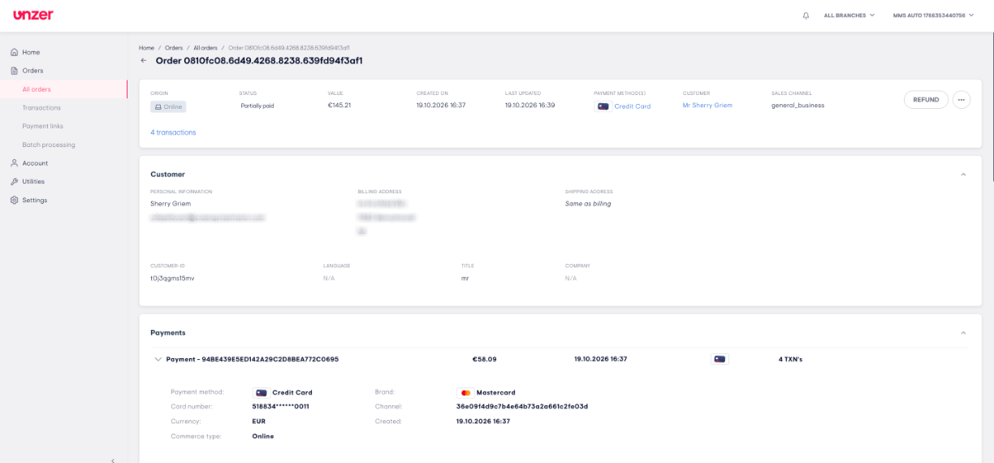Click Sherry Griem under Personal Information
The image size is (994, 463).
point(171,204)
